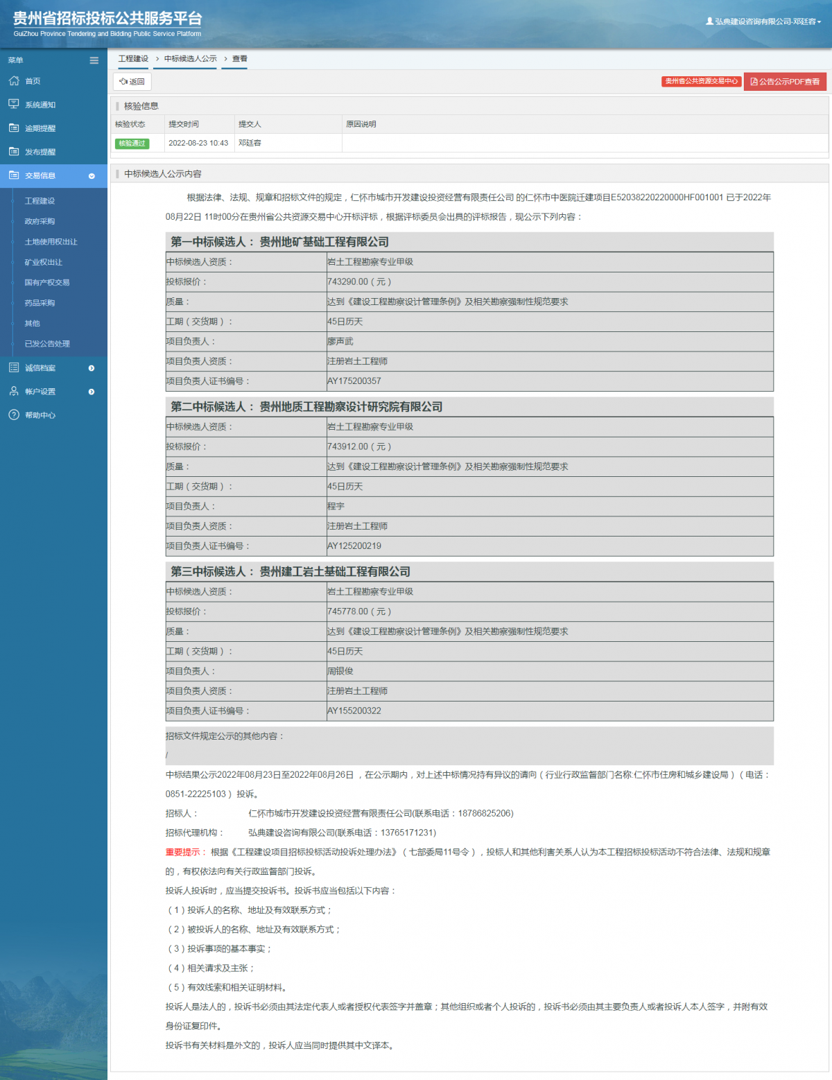This screenshot has height=1080, width=832.
Task: Click the icon beside 交易信息
Action: [x=14, y=175]
